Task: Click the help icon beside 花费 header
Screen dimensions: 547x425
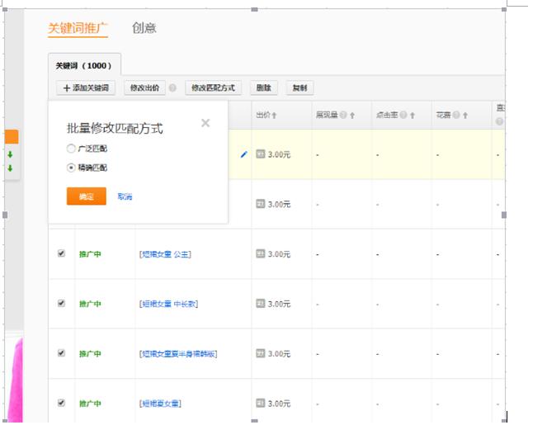Action: (456, 116)
